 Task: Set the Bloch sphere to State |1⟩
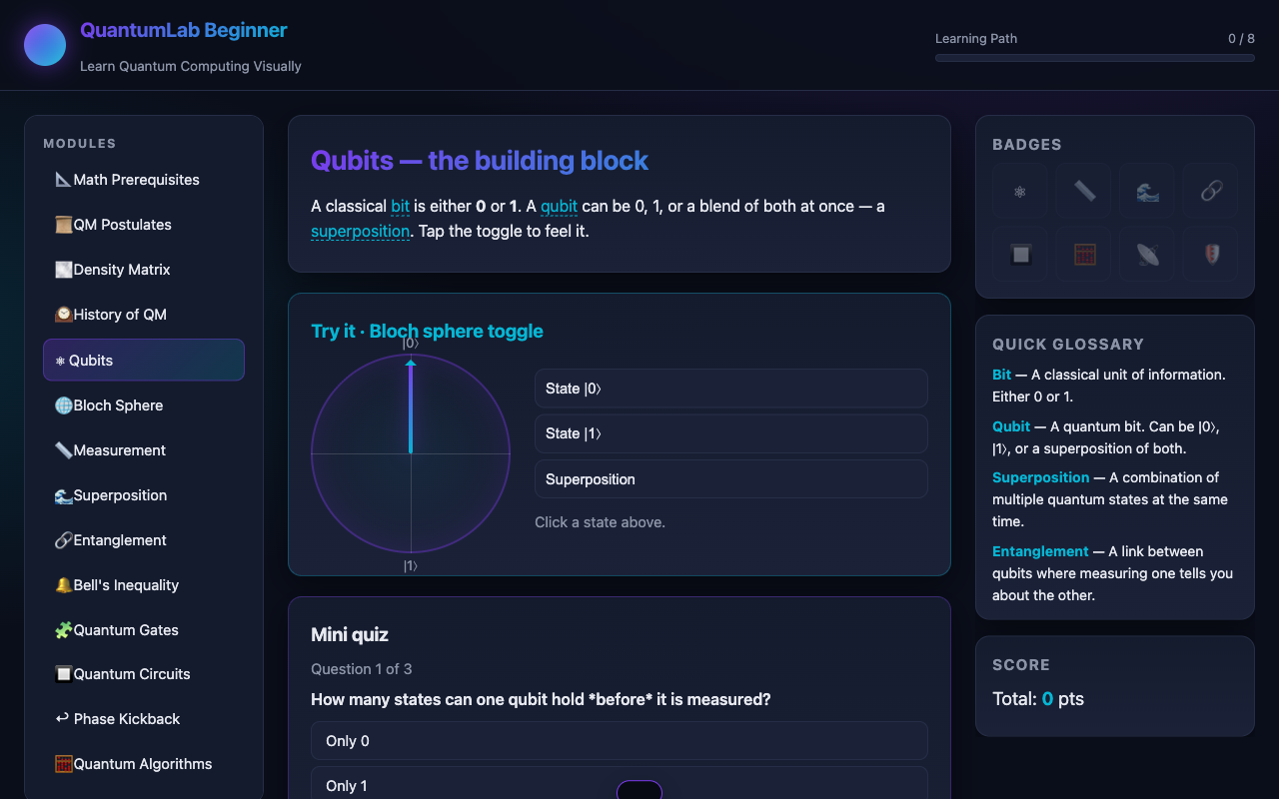coord(731,433)
